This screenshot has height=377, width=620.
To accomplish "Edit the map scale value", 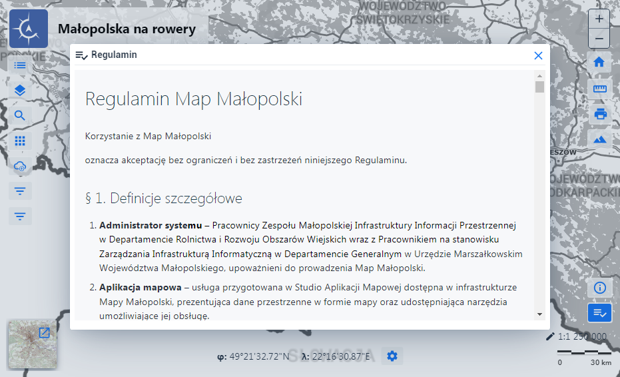I will click(550, 336).
